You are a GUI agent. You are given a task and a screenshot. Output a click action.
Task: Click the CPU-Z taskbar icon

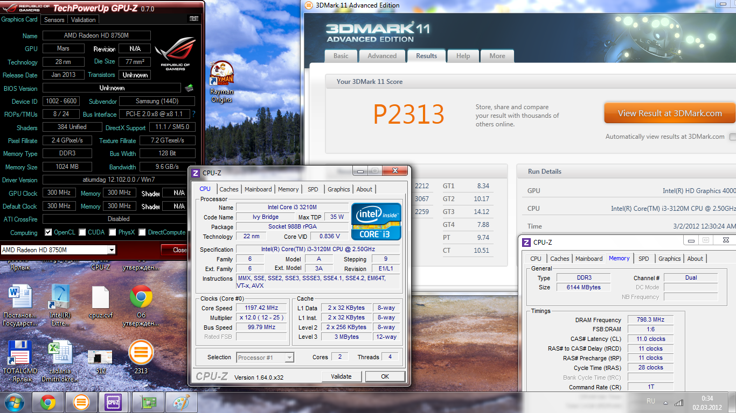(x=114, y=402)
